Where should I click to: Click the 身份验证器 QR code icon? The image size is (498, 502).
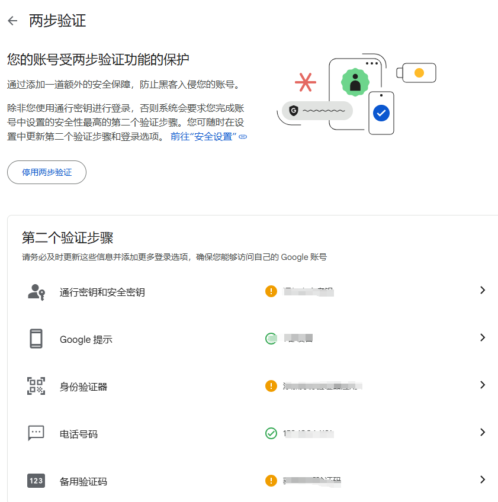37,385
